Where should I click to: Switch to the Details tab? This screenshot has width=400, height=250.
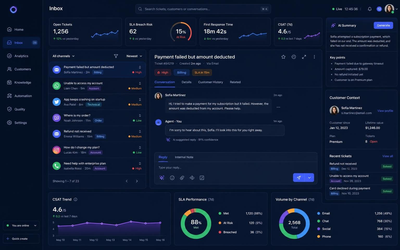[186, 82]
